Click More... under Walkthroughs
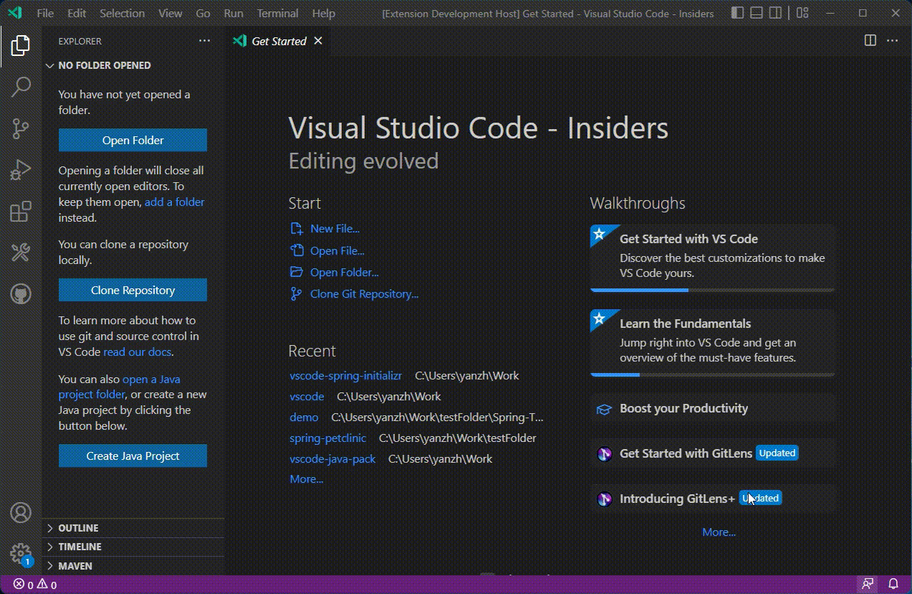The height and width of the screenshot is (594, 912). point(719,532)
